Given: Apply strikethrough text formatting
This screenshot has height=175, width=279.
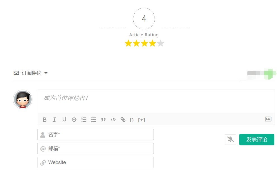Looking at the screenshot, I should click(x=74, y=120).
